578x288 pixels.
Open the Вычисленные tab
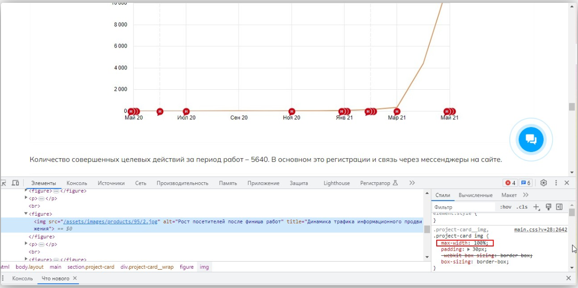coord(475,195)
